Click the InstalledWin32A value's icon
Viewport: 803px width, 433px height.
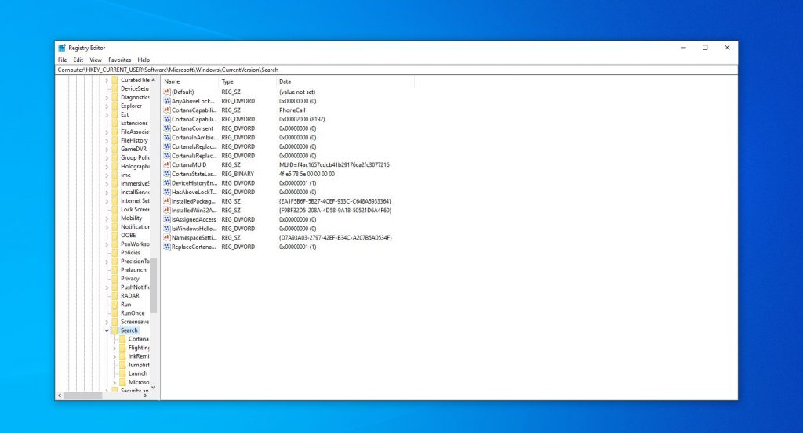pos(167,210)
